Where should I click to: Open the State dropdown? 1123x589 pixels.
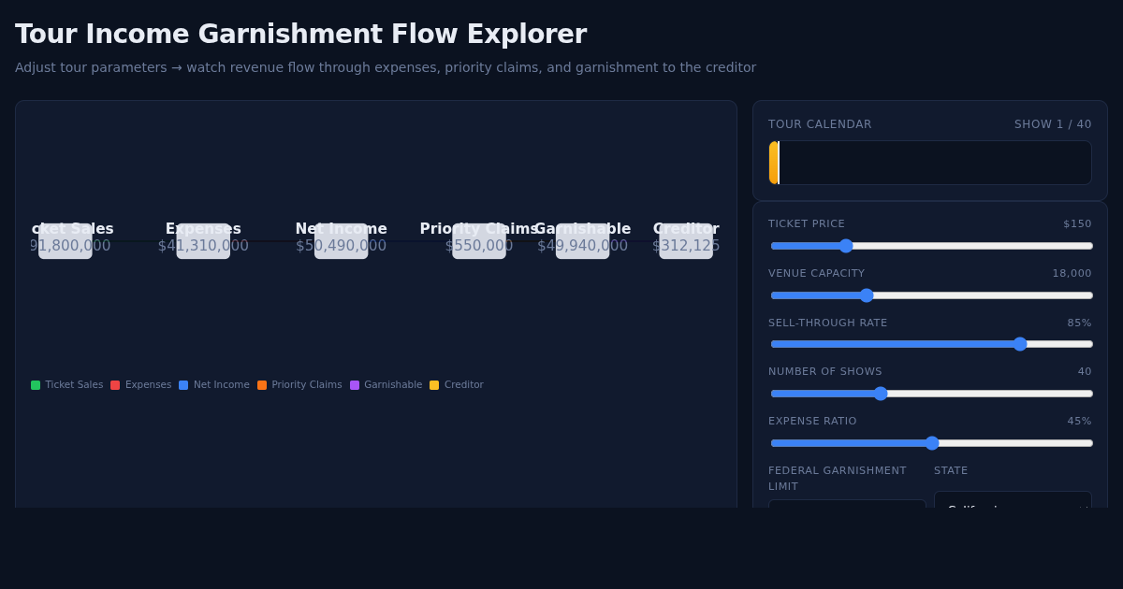[x=1013, y=501]
